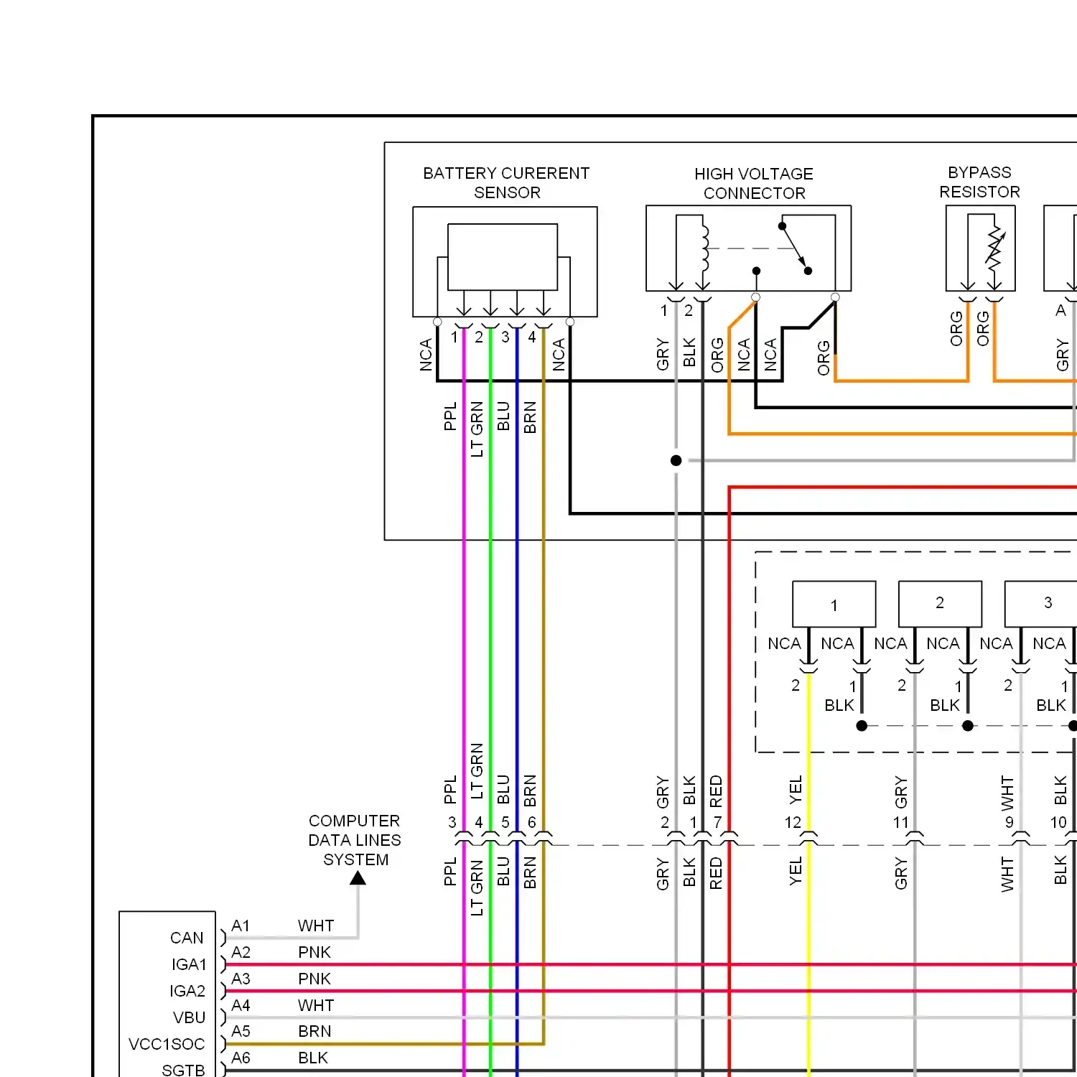The height and width of the screenshot is (1077, 1077).
Task: Click the SGTB terminal label
Action: pos(183,1070)
